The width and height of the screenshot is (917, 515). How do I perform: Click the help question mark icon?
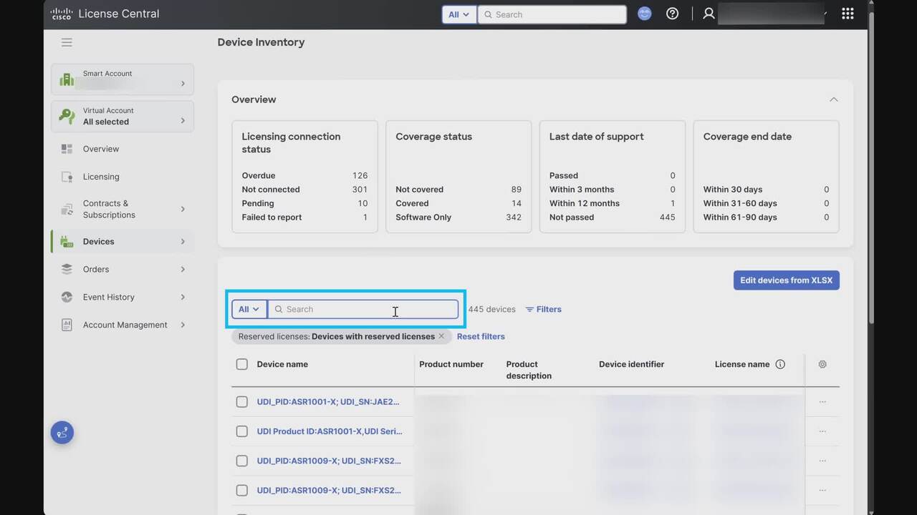[x=672, y=14]
